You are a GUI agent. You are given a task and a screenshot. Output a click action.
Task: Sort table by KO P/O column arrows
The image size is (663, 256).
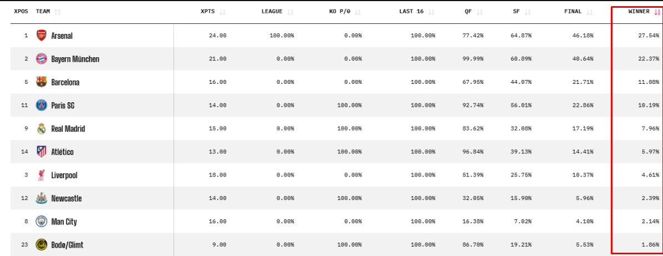(358, 12)
